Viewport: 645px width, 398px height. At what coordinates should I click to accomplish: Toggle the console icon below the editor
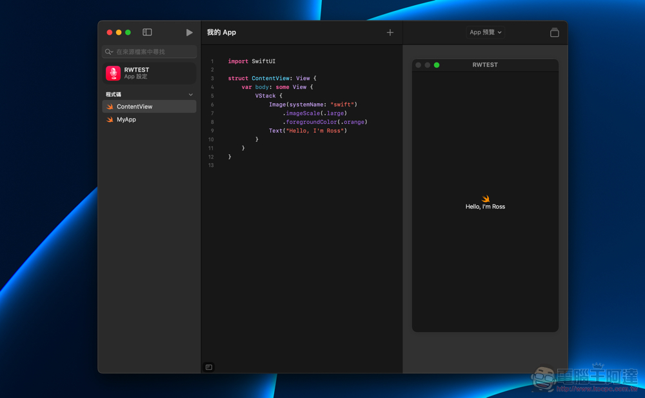pos(209,367)
